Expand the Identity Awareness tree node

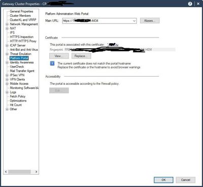click(7, 63)
